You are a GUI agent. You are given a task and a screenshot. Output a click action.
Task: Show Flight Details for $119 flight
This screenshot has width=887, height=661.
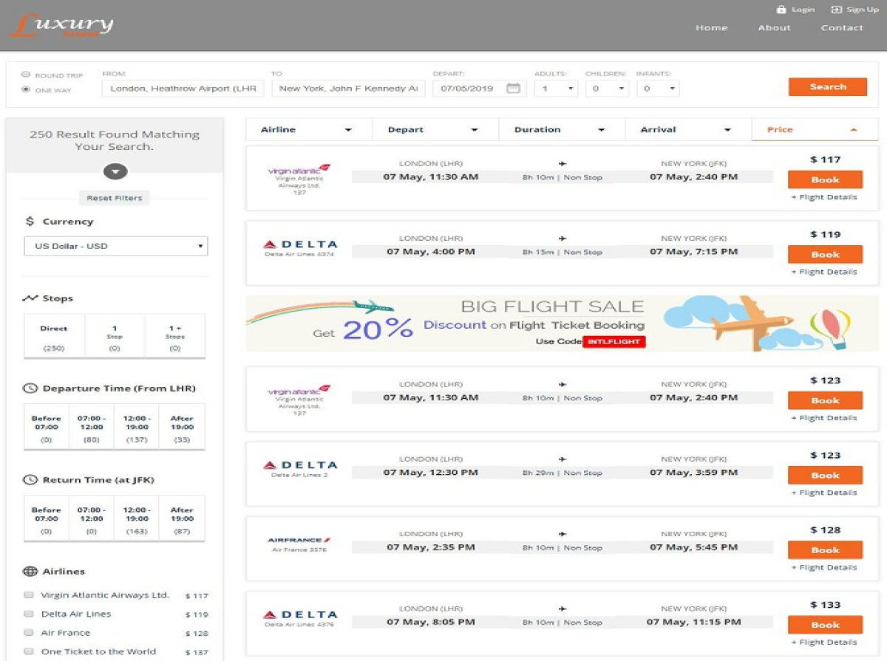point(824,272)
